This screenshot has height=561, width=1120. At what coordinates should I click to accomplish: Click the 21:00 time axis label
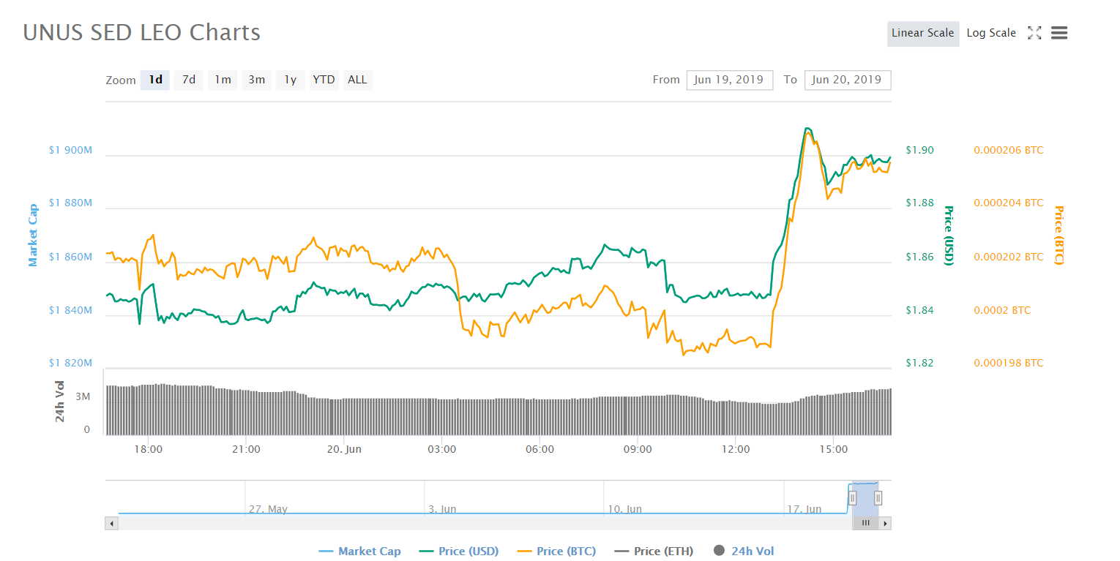(x=246, y=450)
